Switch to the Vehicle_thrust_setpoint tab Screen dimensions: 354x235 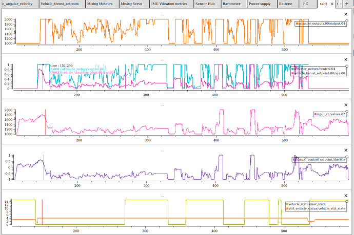62,4
